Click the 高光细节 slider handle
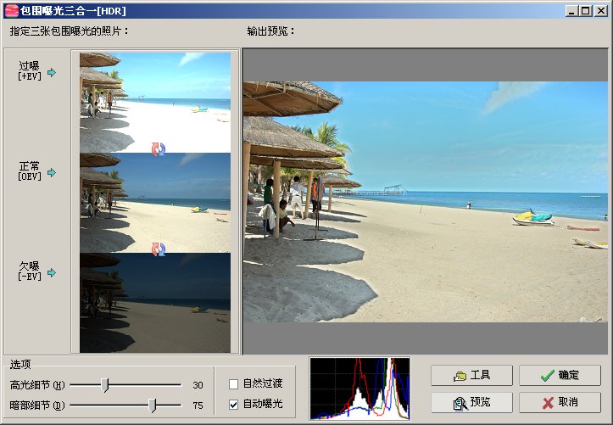 coord(105,385)
